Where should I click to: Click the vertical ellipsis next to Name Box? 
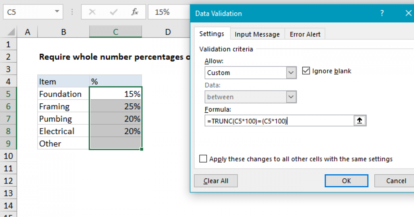72,12
